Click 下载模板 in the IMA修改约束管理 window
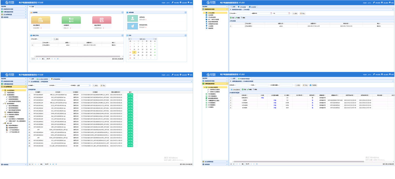The height and width of the screenshot is (179, 395). pyautogui.click(x=313, y=85)
